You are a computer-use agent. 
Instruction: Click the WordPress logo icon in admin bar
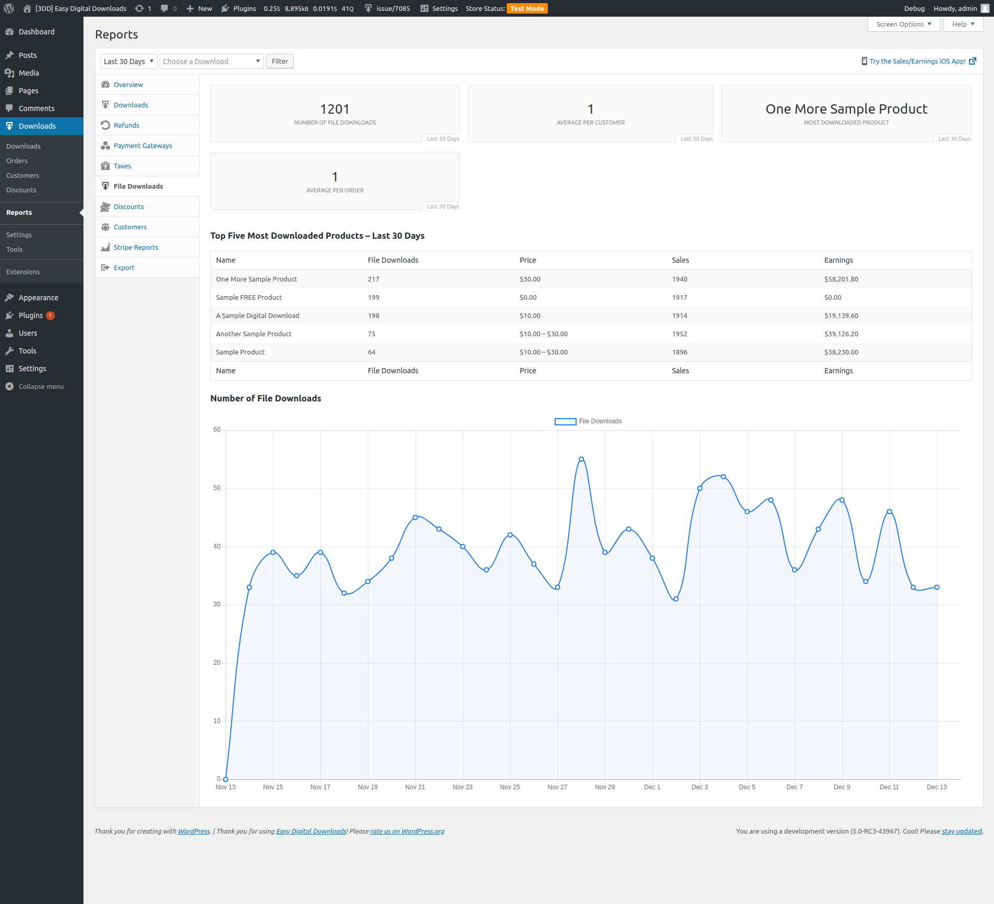coord(9,8)
